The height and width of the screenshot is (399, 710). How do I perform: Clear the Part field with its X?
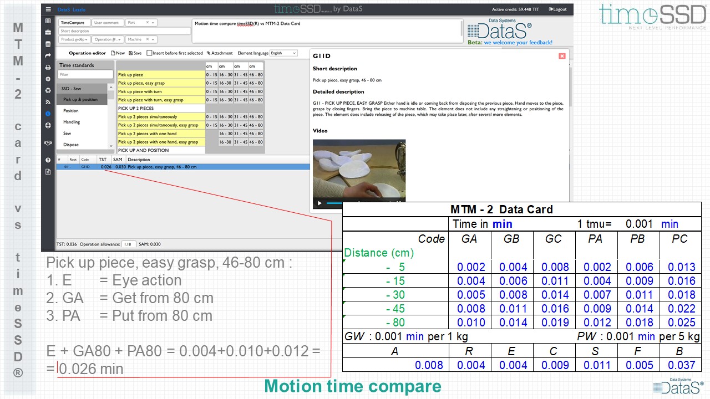coord(148,23)
